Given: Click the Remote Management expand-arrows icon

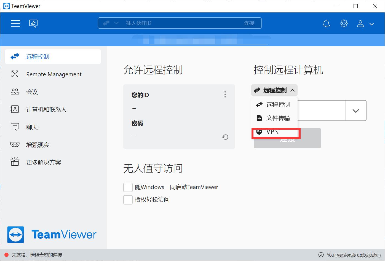Looking at the screenshot, I should [15, 74].
